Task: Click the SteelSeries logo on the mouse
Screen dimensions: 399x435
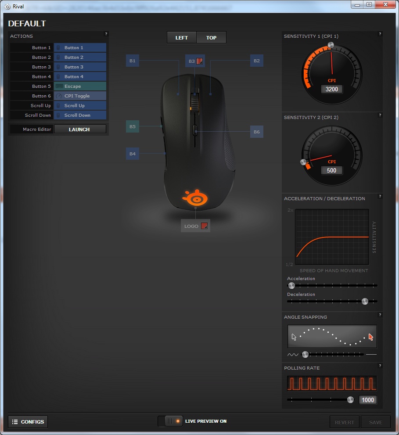Action: [195, 198]
